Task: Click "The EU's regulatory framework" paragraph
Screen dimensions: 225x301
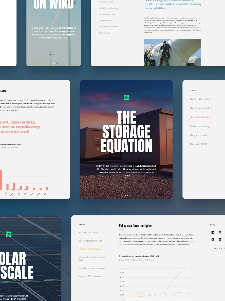Action: pos(172,25)
